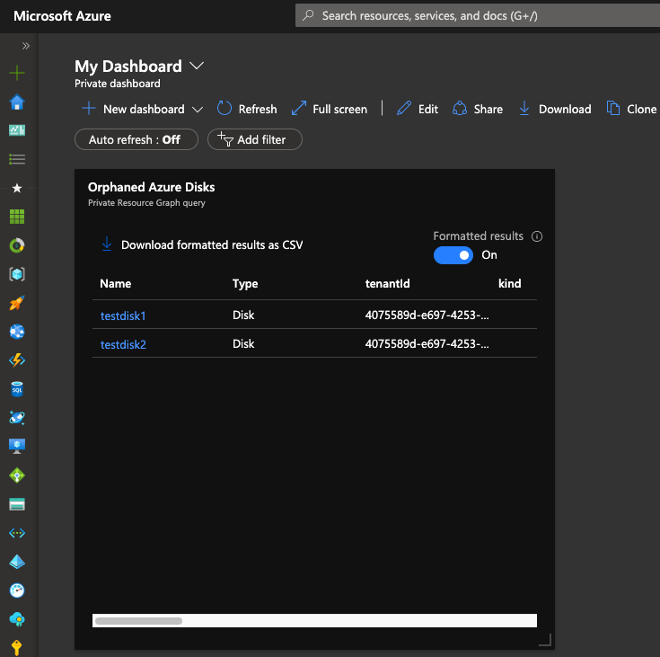Select the Disk type cell in the testdisk1 row
Screen dimensions: 660x657
coord(243,315)
